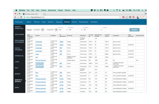
Task: Open the Клиенты navigation tab
Action: coord(51,22)
